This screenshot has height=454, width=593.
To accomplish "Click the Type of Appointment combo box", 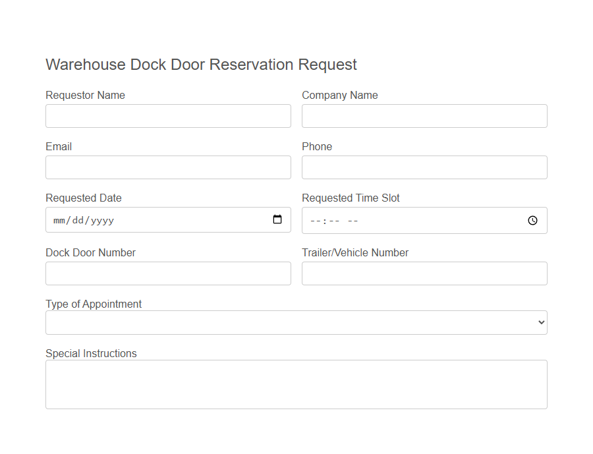I will (x=296, y=322).
